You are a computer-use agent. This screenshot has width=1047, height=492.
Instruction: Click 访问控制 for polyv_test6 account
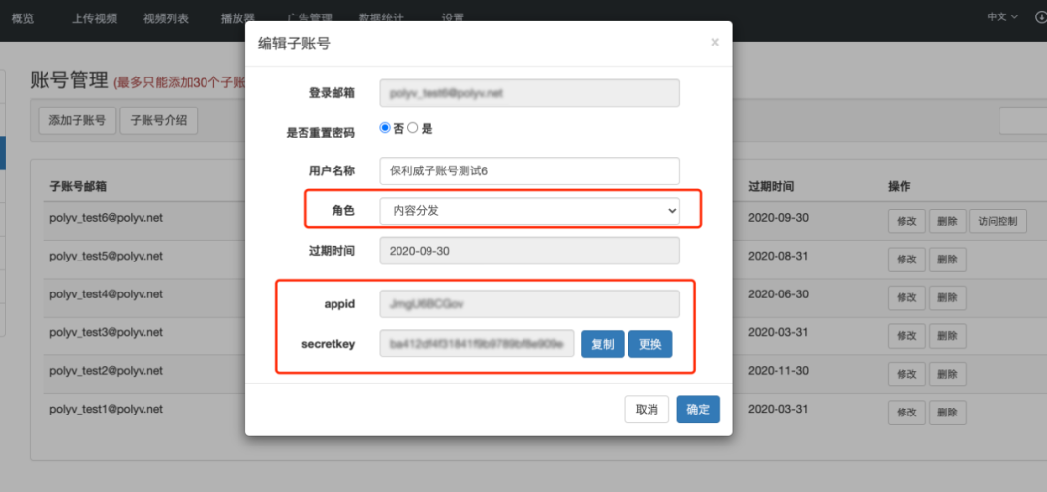pyautogui.click(x=998, y=221)
